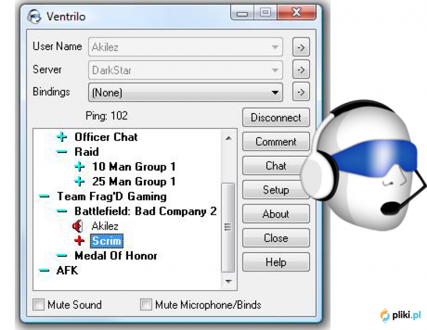Open the User Name dropdown showing Akilez

185,47
